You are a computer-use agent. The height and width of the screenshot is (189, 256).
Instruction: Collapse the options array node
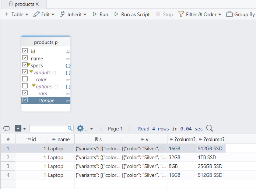click(34, 86)
